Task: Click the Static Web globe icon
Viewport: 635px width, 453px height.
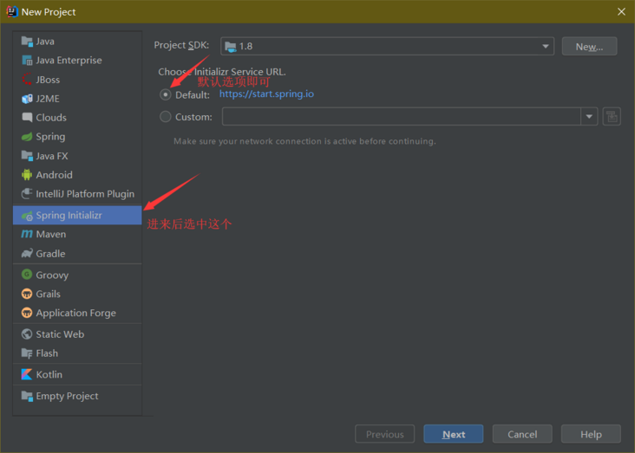Action: click(x=27, y=334)
